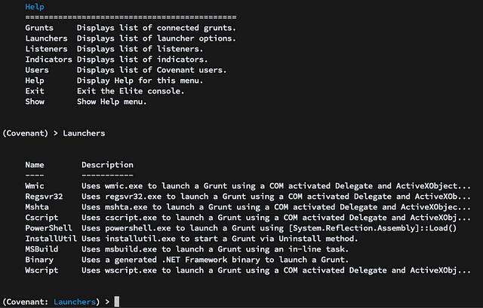
Task: Click the cursor at the Covenant Launchers prompt
Action: [117, 301]
